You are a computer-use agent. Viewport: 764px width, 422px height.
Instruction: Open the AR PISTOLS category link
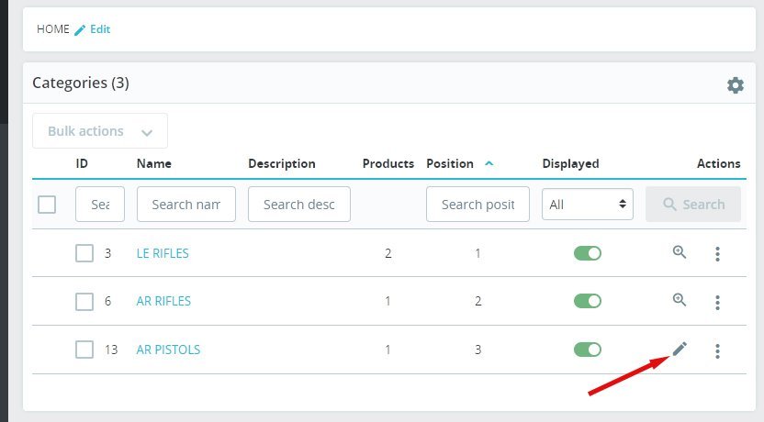coord(168,350)
